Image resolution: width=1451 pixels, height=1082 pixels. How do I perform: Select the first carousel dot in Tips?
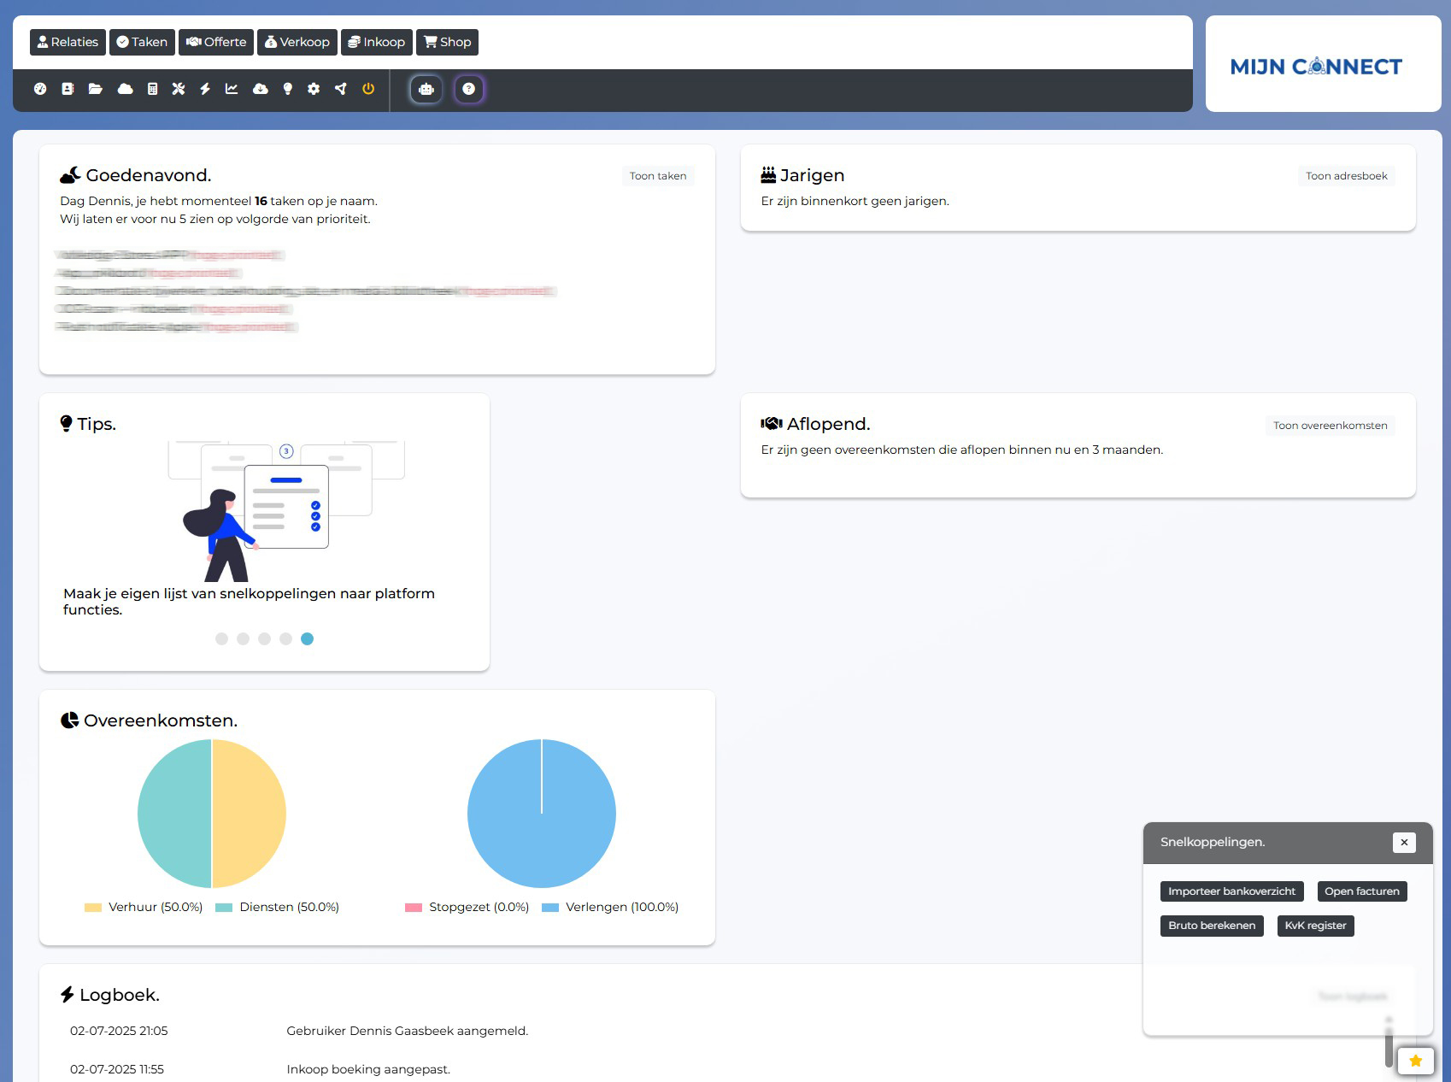221,638
